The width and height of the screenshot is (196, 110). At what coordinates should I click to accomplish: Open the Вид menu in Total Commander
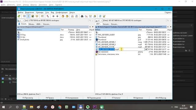tap(52, 13)
